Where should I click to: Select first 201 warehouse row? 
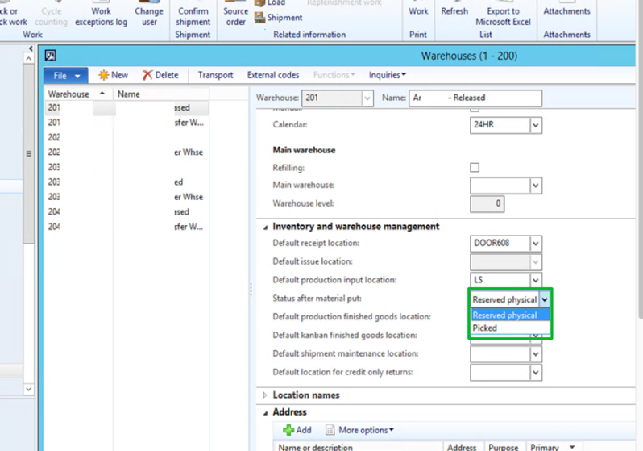tap(127, 107)
